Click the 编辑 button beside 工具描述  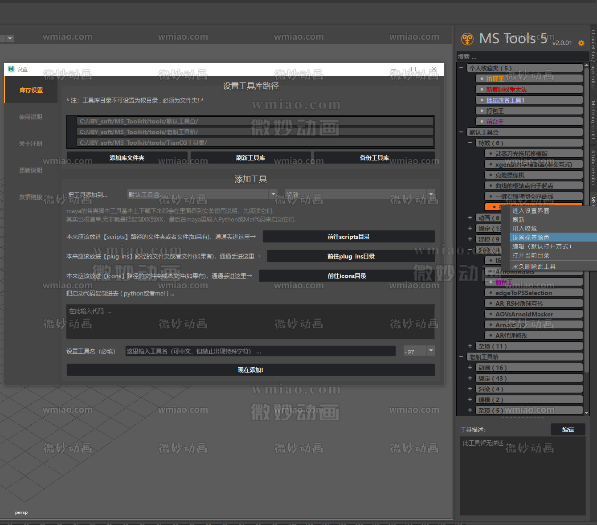click(568, 430)
